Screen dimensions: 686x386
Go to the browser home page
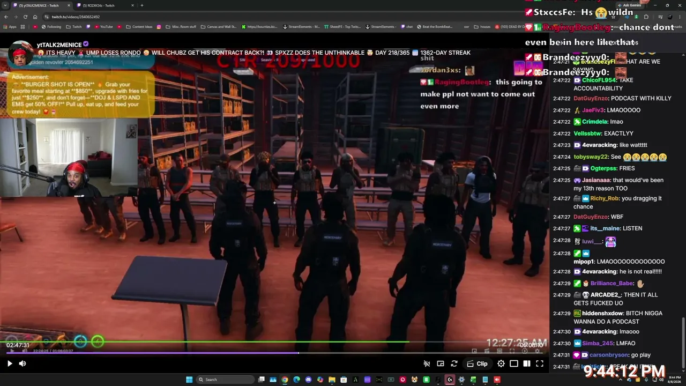pyautogui.click(x=35, y=17)
